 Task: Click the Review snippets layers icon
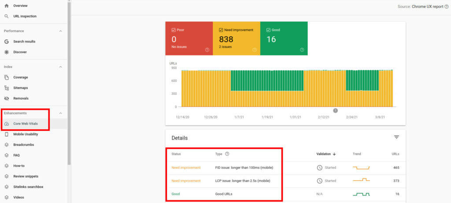tap(7, 176)
